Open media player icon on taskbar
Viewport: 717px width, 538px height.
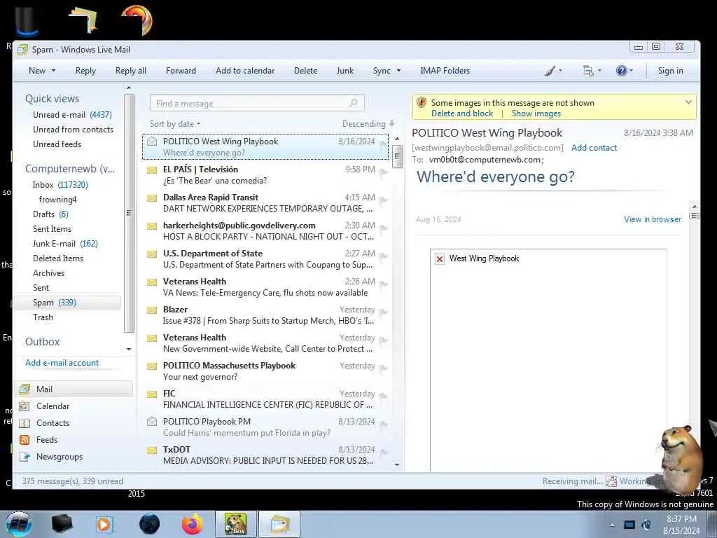point(104,524)
